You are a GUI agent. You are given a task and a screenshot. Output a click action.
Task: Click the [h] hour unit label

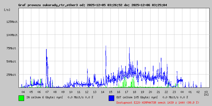click(x=206, y=94)
